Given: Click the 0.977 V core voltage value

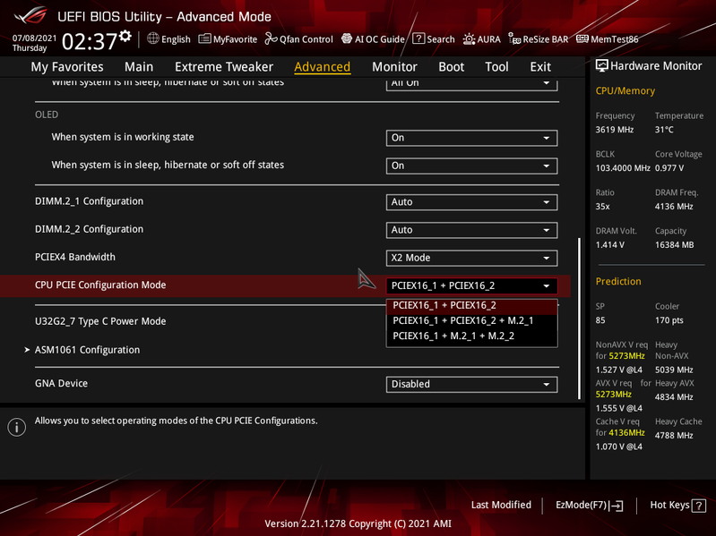Looking at the screenshot, I should (669, 168).
